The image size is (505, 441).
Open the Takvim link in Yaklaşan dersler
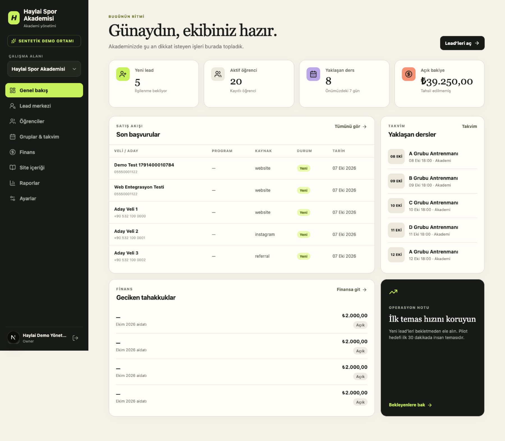[x=469, y=127]
